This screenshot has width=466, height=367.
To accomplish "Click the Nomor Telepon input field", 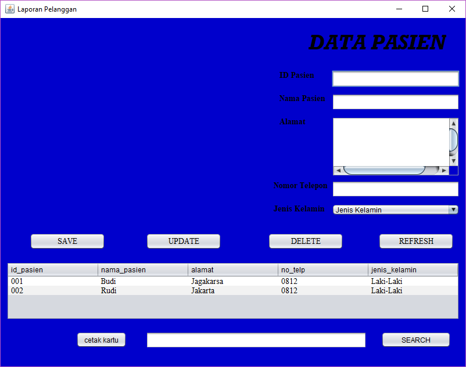I will 395,188.
